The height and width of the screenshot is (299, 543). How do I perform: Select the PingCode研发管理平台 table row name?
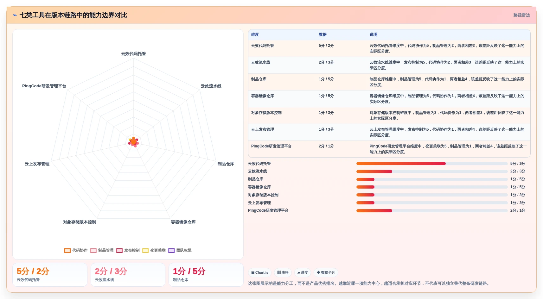coord(271,146)
